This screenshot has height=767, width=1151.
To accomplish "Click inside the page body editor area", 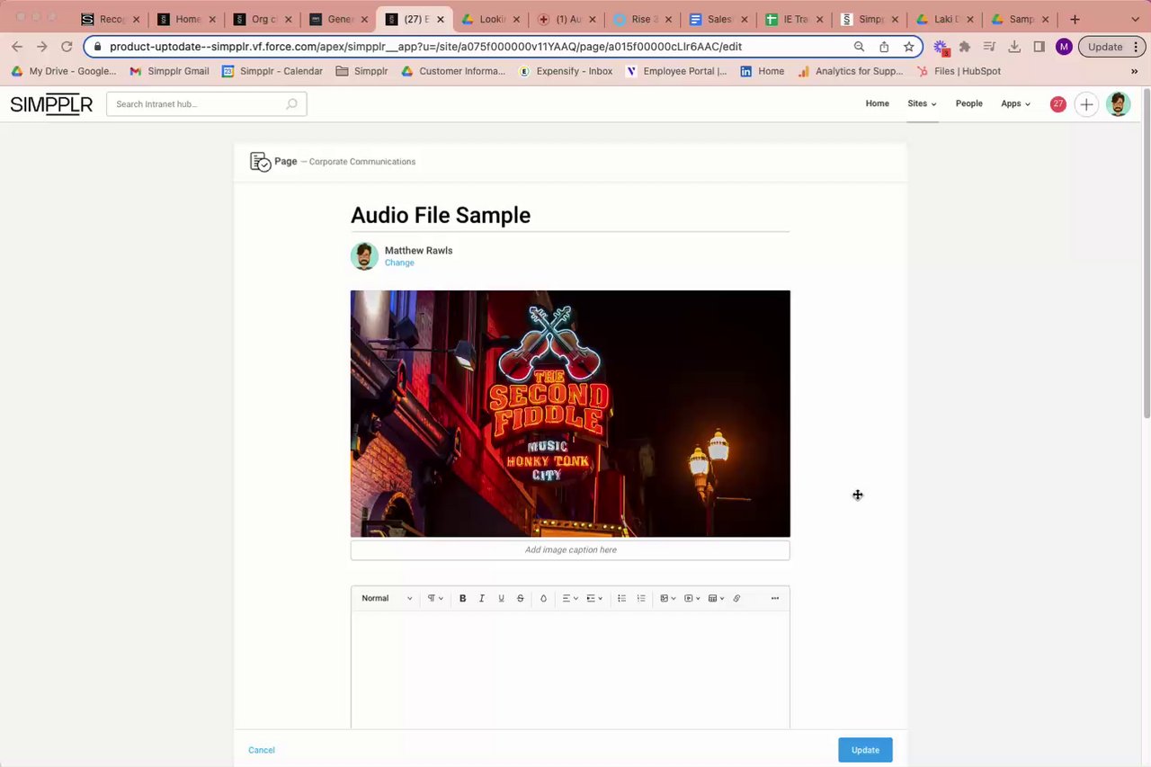I will click(x=570, y=670).
